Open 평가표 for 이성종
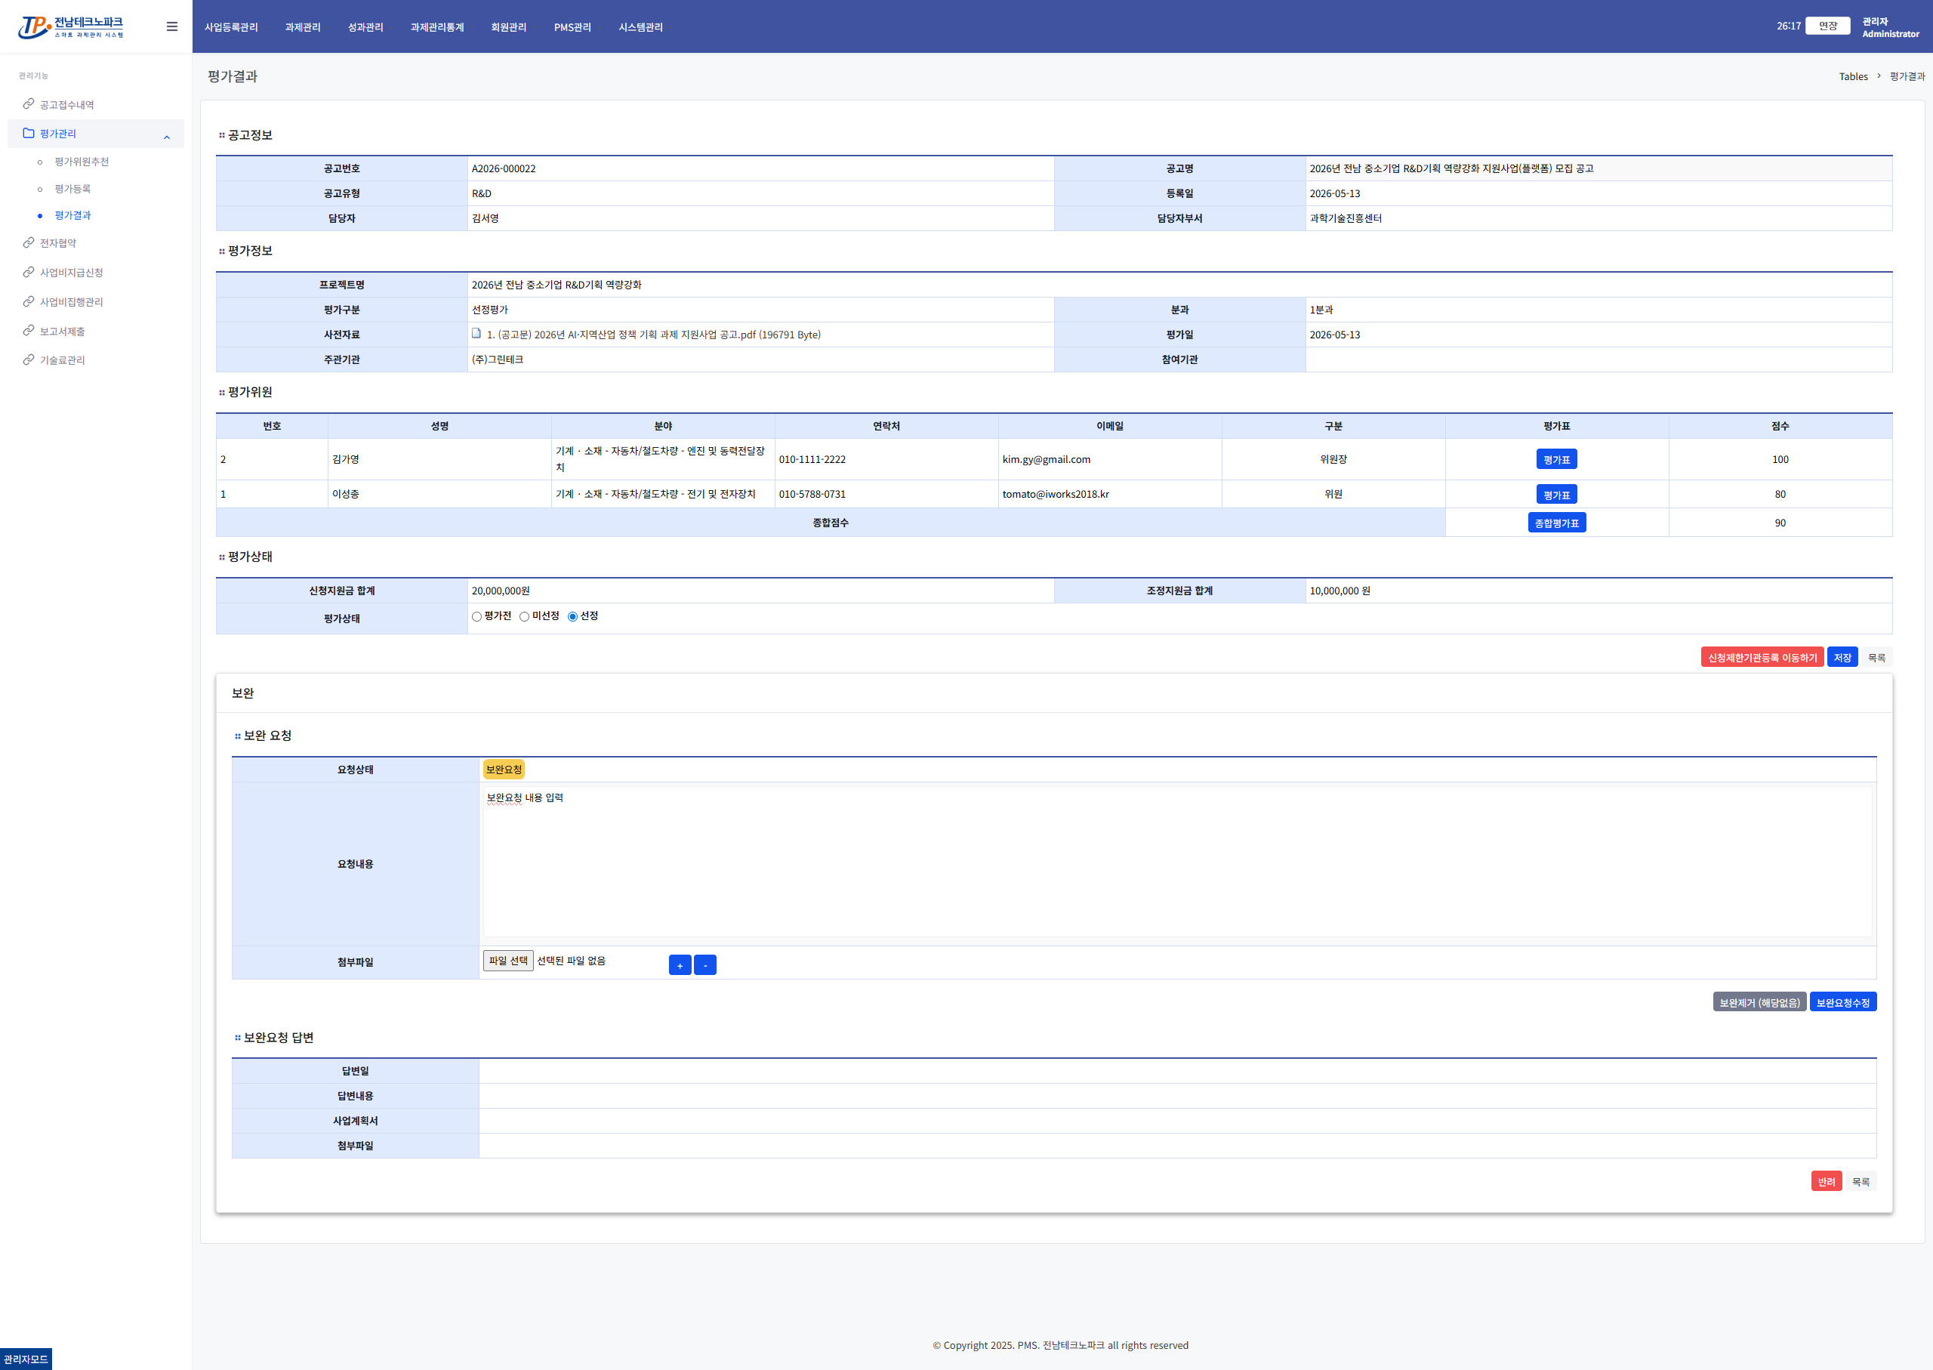The width and height of the screenshot is (1933, 1370). (1556, 495)
